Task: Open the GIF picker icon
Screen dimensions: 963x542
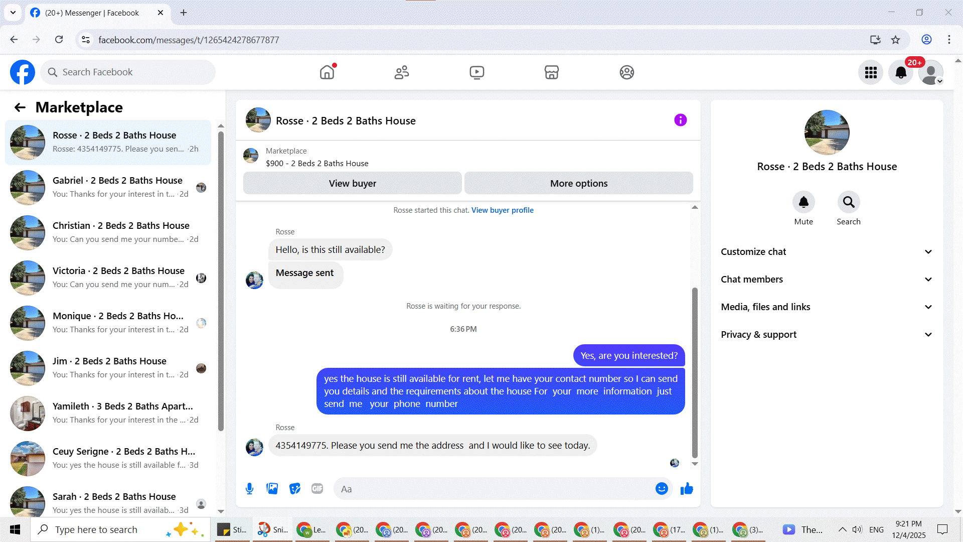Action: [317, 489]
